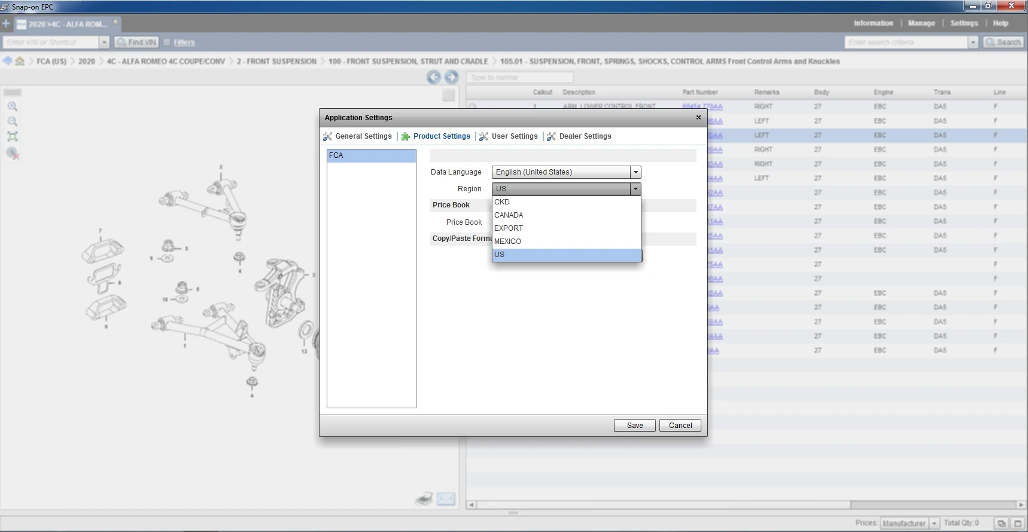Click the Type to narrow field
Viewport: 1028px width, 532px height.
(x=520, y=78)
